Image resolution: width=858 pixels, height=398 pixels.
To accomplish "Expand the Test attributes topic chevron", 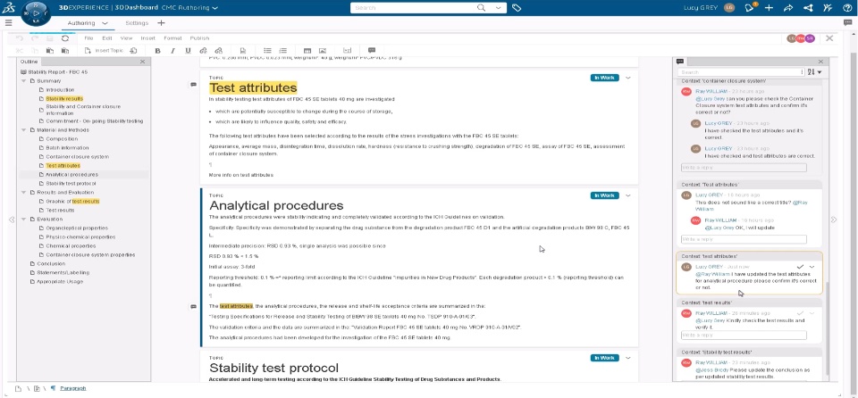I will pyautogui.click(x=628, y=78).
